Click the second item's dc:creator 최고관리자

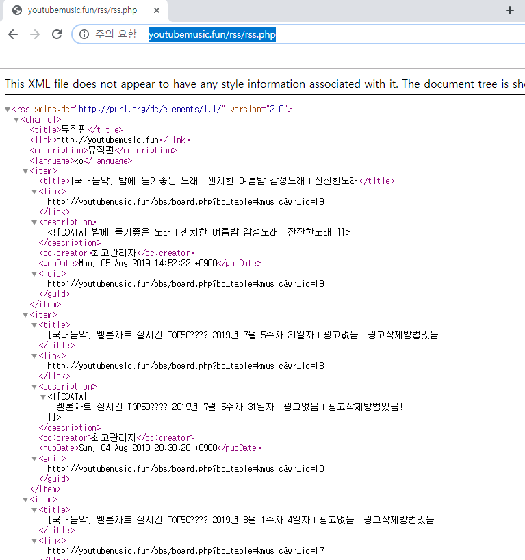click(114, 438)
